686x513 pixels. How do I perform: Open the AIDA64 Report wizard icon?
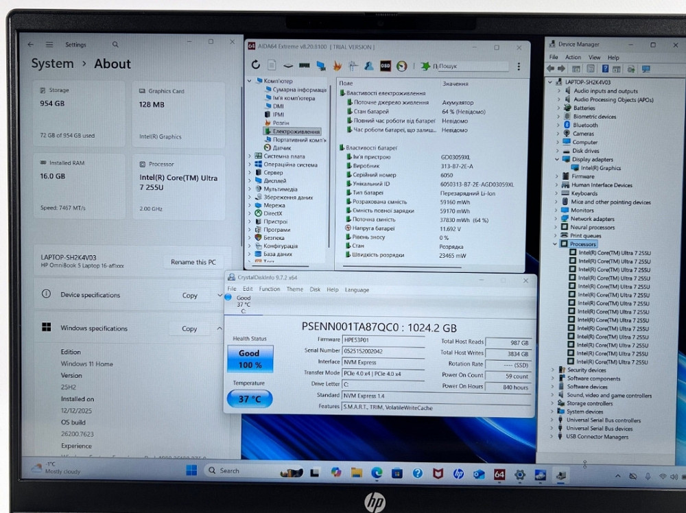tap(272, 67)
